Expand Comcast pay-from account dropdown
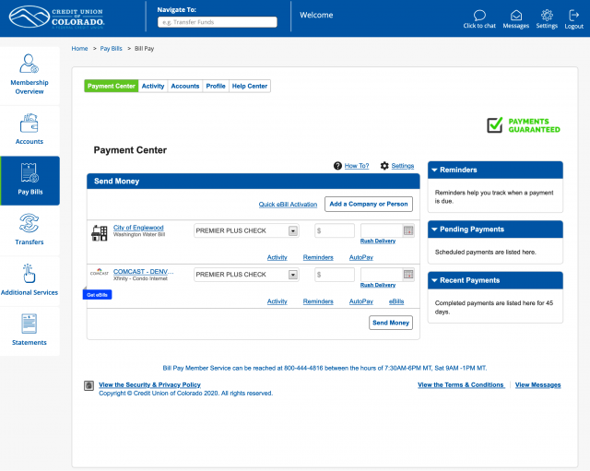590x471 pixels. [293, 274]
